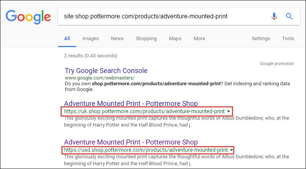Open the Maps tab
The image size is (306, 169).
(x=175, y=39)
